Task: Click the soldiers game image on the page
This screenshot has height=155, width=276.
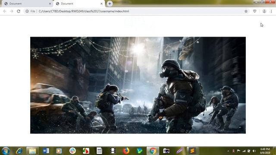Action: click(x=138, y=85)
